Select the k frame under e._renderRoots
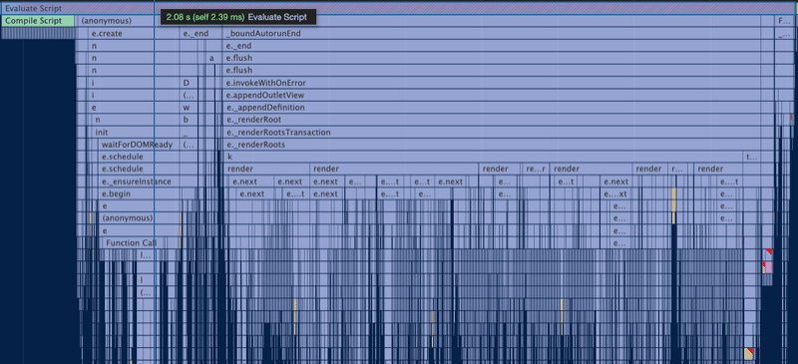798x364 pixels. point(484,157)
